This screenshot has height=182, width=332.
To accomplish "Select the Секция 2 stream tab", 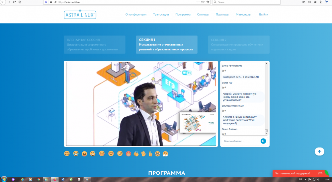I will (x=239, y=44).
